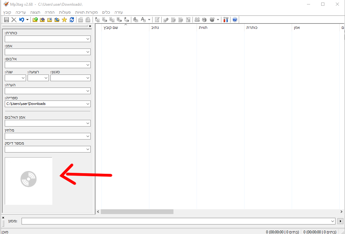Expand the אלבום field dropdown
This screenshot has width=345, height=234.
click(88, 65)
